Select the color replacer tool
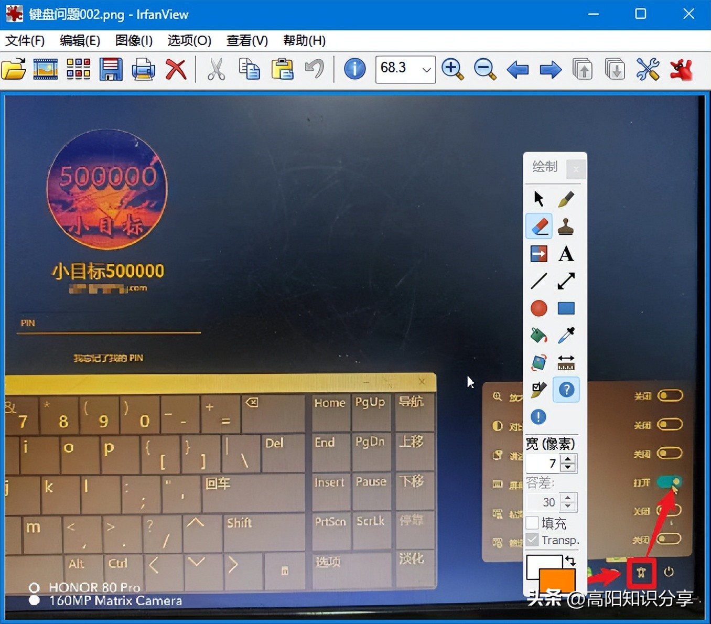711x624 pixels. [x=538, y=254]
